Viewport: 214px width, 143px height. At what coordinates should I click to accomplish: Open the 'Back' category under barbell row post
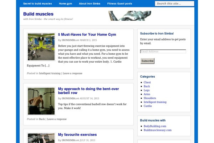pos(42,119)
